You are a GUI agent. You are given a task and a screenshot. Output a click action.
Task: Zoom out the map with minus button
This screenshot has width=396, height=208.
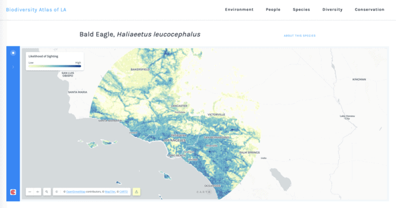coord(30,192)
